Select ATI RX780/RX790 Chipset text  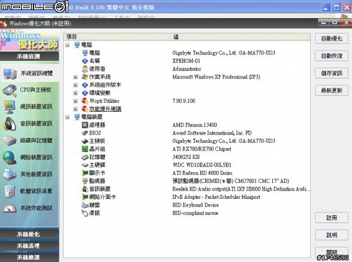coord(202,149)
